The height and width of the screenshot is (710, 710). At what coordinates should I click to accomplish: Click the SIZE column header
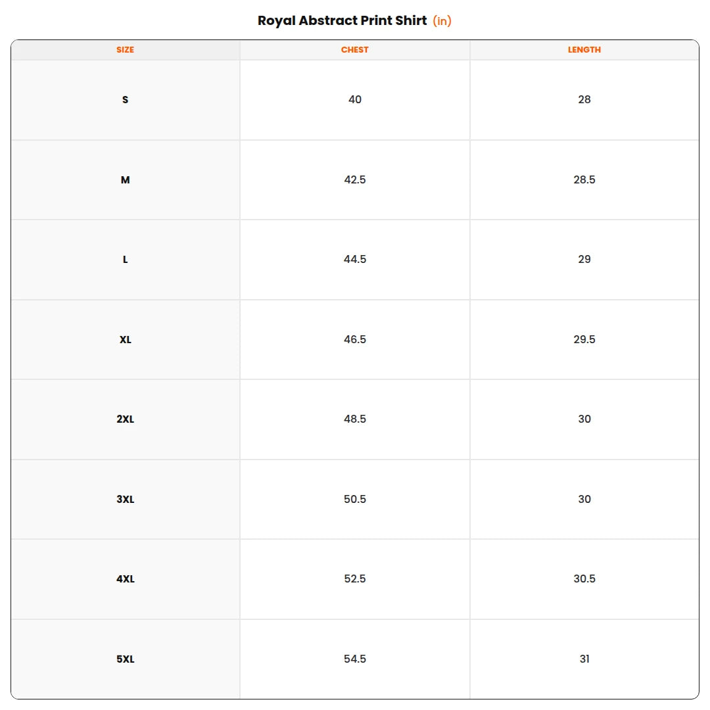[x=125, y=50]
